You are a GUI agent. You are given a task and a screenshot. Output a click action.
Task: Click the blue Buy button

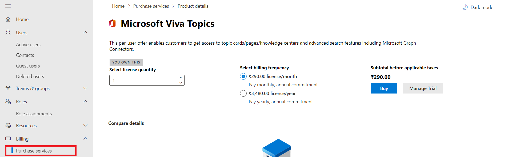tap(384, 88)
